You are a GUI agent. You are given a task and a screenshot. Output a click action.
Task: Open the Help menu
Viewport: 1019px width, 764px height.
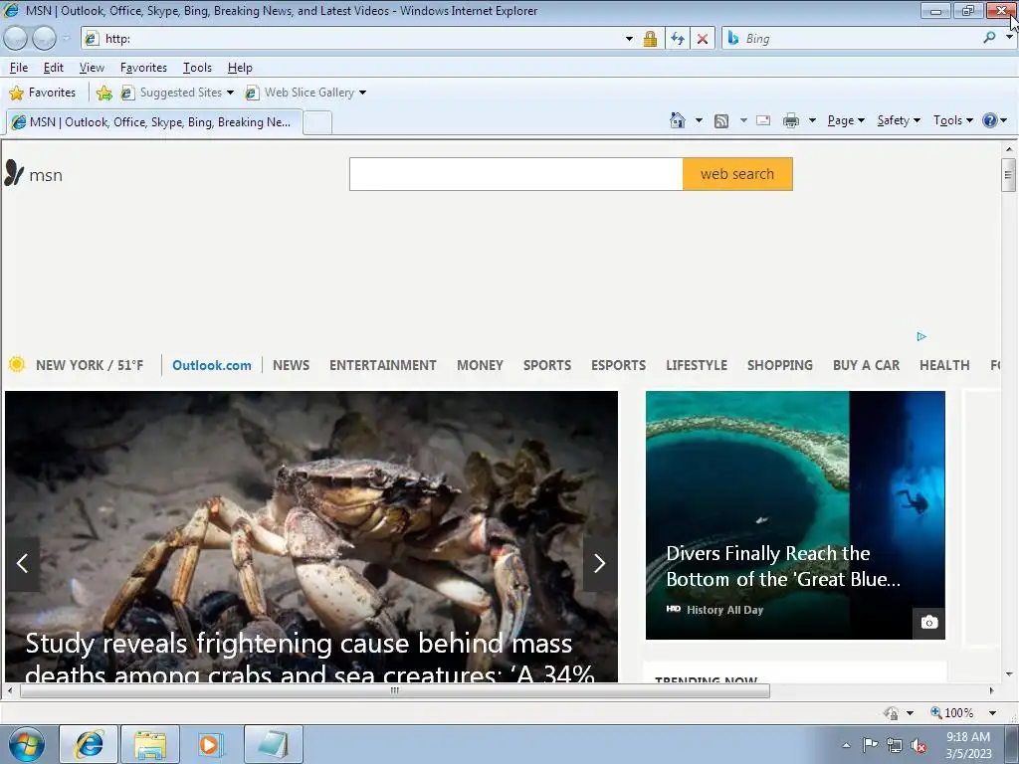point(240,68)
